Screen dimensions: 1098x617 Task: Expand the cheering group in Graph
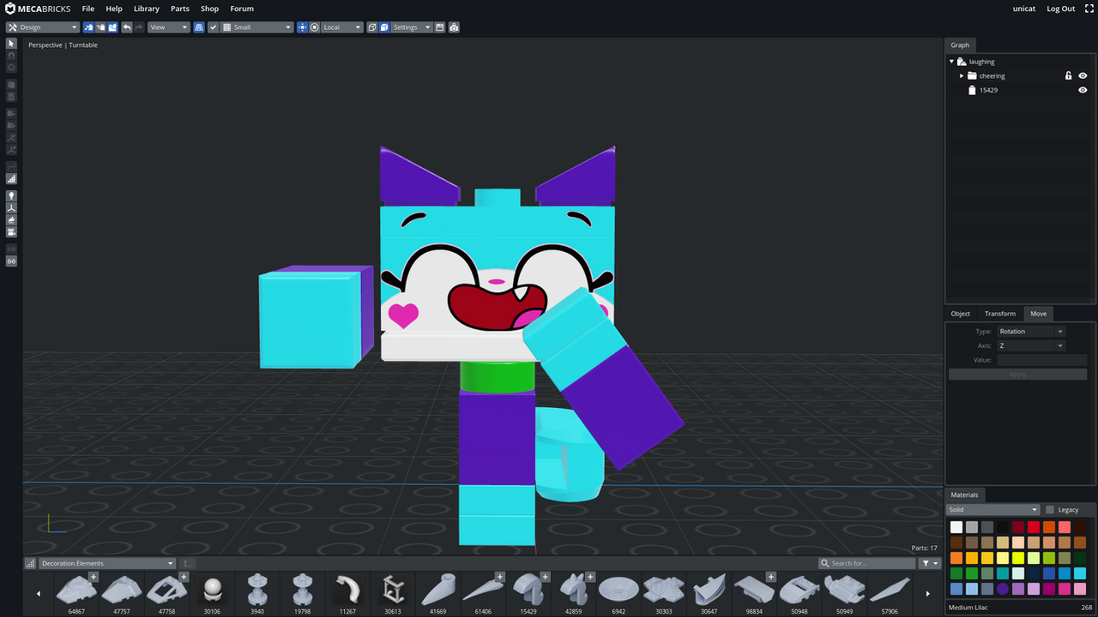coord(962,75)
